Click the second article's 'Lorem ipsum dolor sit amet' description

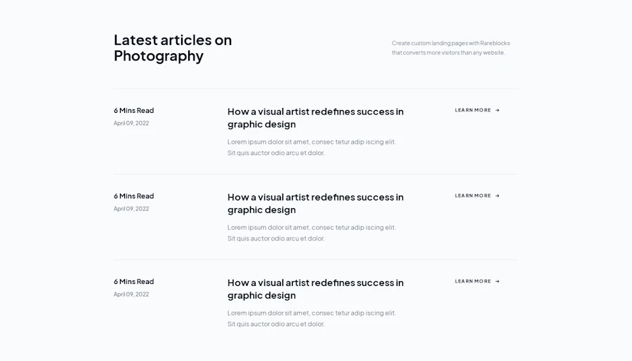click(312, 233)
